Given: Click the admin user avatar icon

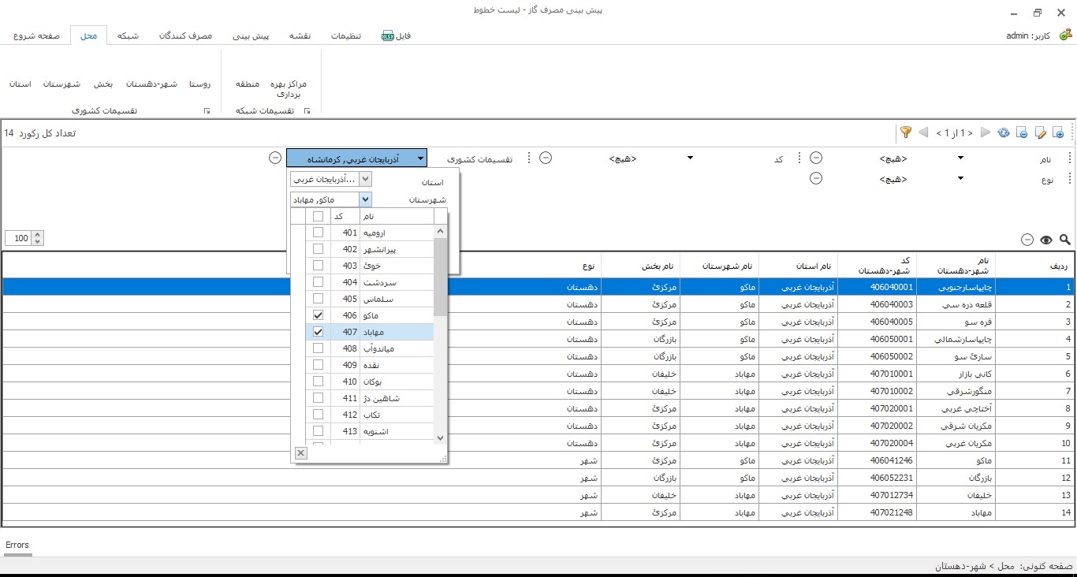Looking at the screenshot, I should 1064,35.
